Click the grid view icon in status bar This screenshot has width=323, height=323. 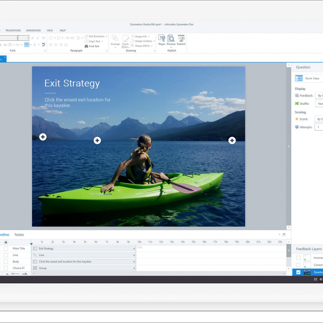315,279
